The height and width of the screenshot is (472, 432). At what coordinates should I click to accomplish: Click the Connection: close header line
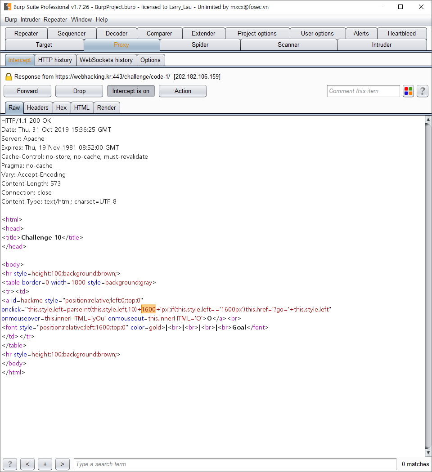click(27, 192)
